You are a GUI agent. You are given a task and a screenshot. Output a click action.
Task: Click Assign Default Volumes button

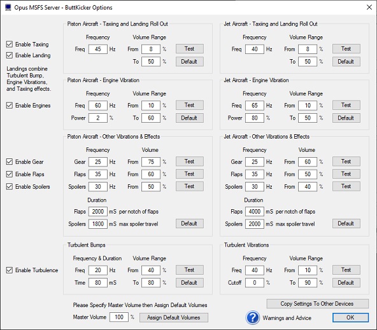[174, 317]
